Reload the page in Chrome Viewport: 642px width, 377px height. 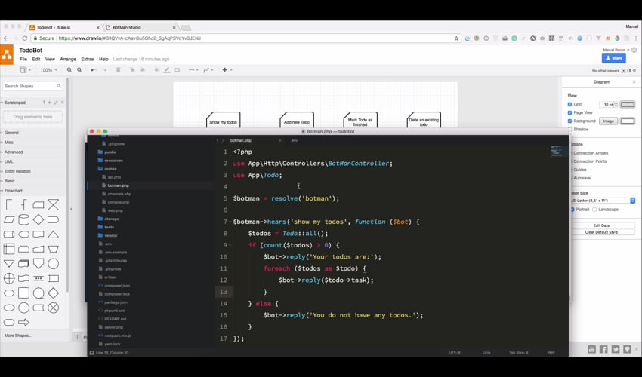tap(25, 38)
